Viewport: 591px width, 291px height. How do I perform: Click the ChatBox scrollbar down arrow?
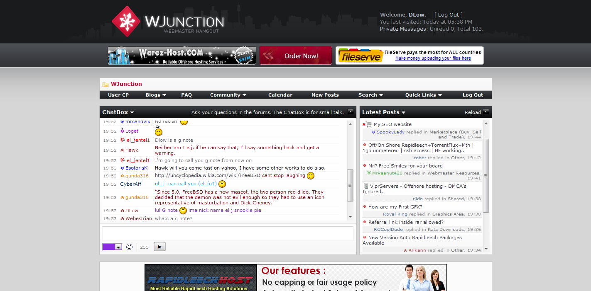(x=350, y=217)
